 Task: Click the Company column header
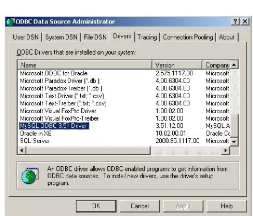(216, 65)
